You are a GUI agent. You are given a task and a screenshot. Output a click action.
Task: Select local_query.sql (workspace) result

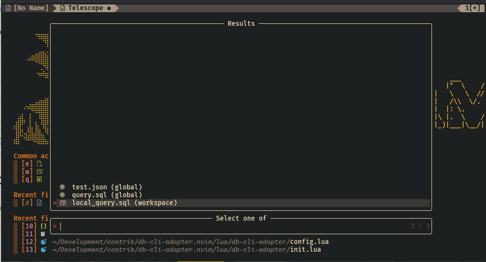243,203
